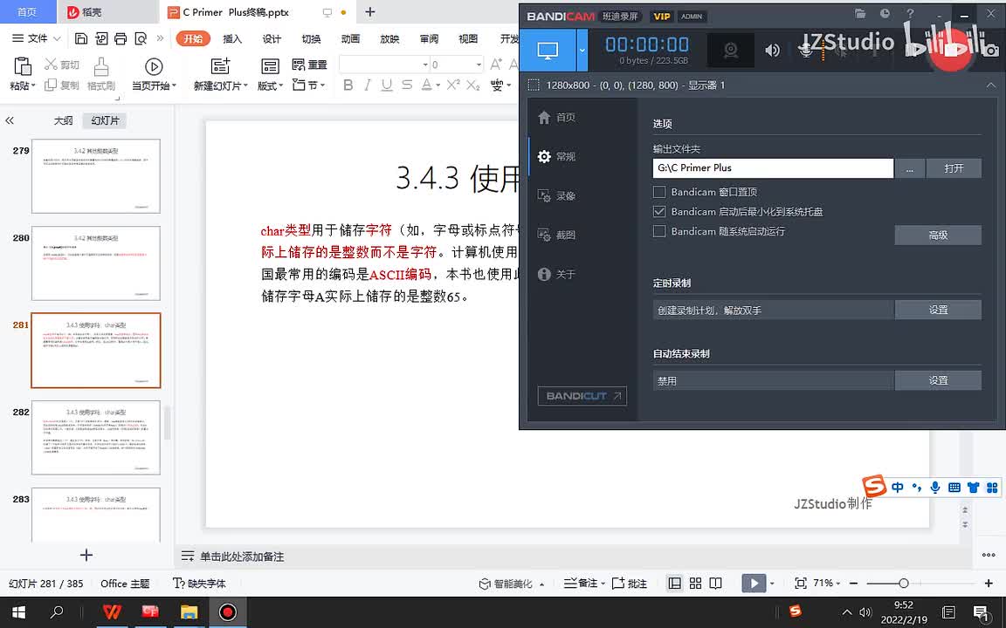Open the 插入 ribbon tab

coord(232,39)
